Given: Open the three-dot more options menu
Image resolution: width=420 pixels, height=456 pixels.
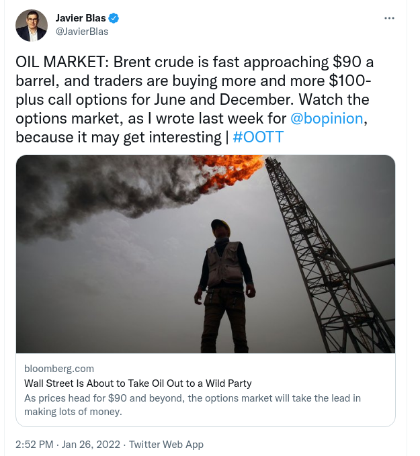Looking at the screenshot, I should click(389, 17).
